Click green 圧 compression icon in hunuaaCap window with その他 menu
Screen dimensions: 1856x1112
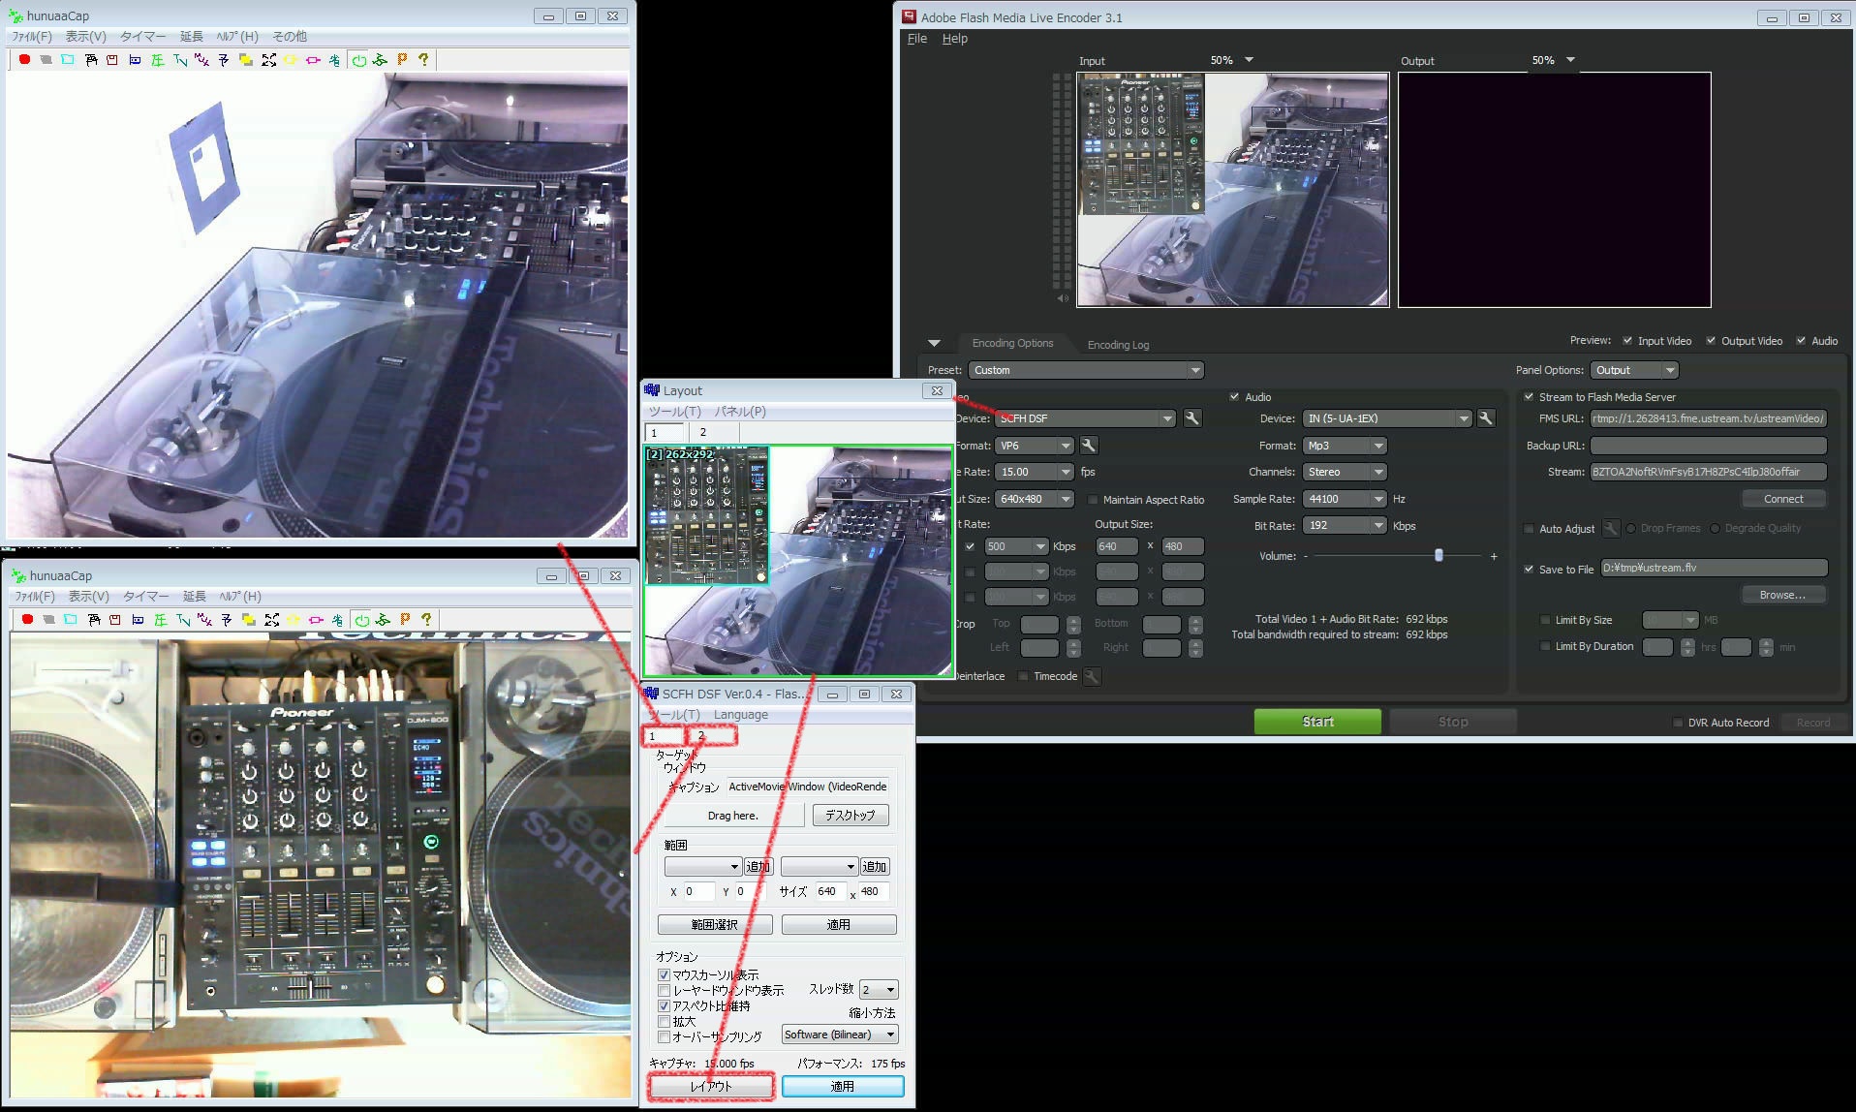coord(157,60)
